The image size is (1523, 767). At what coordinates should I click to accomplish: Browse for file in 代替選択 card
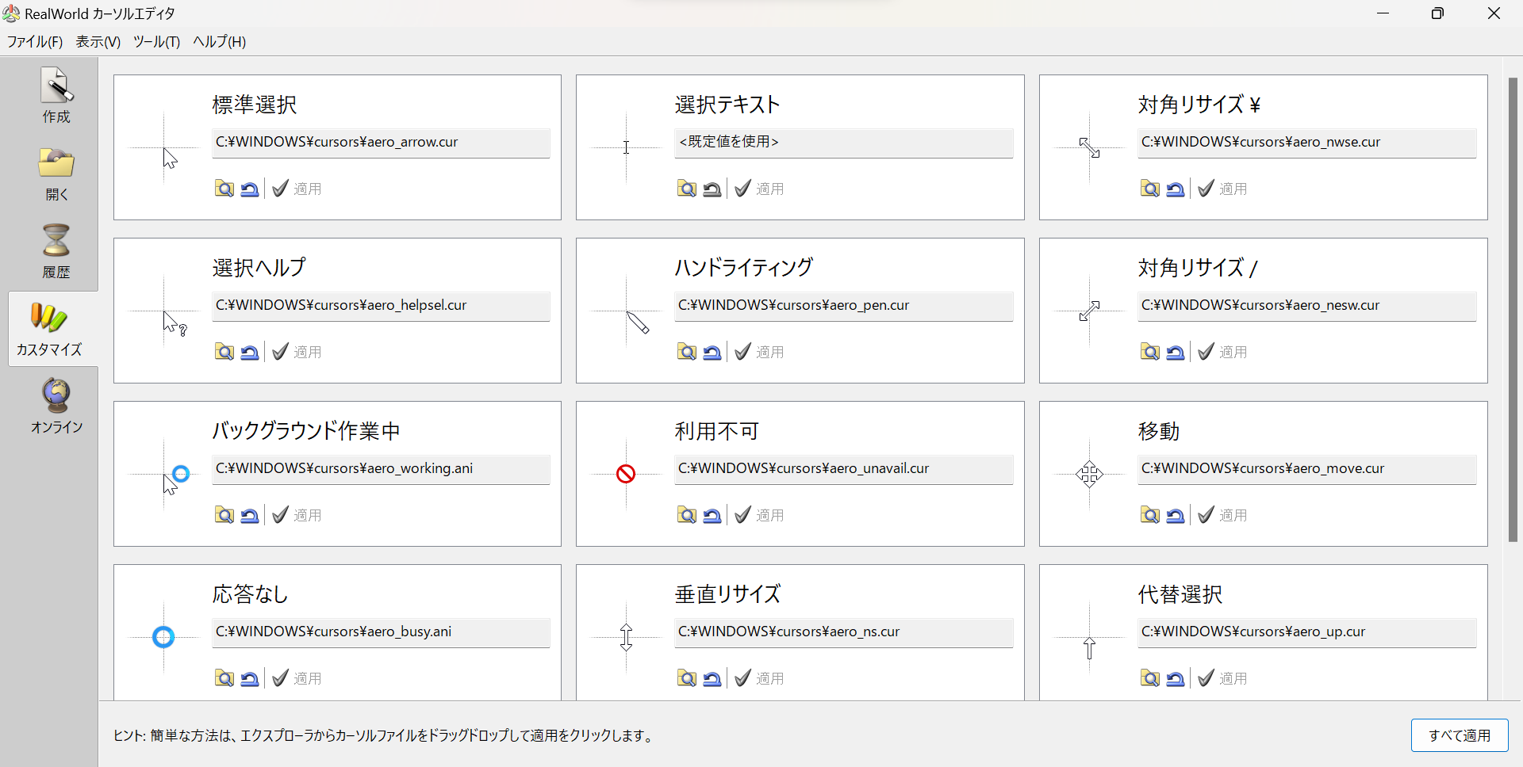coord(1150,678)
